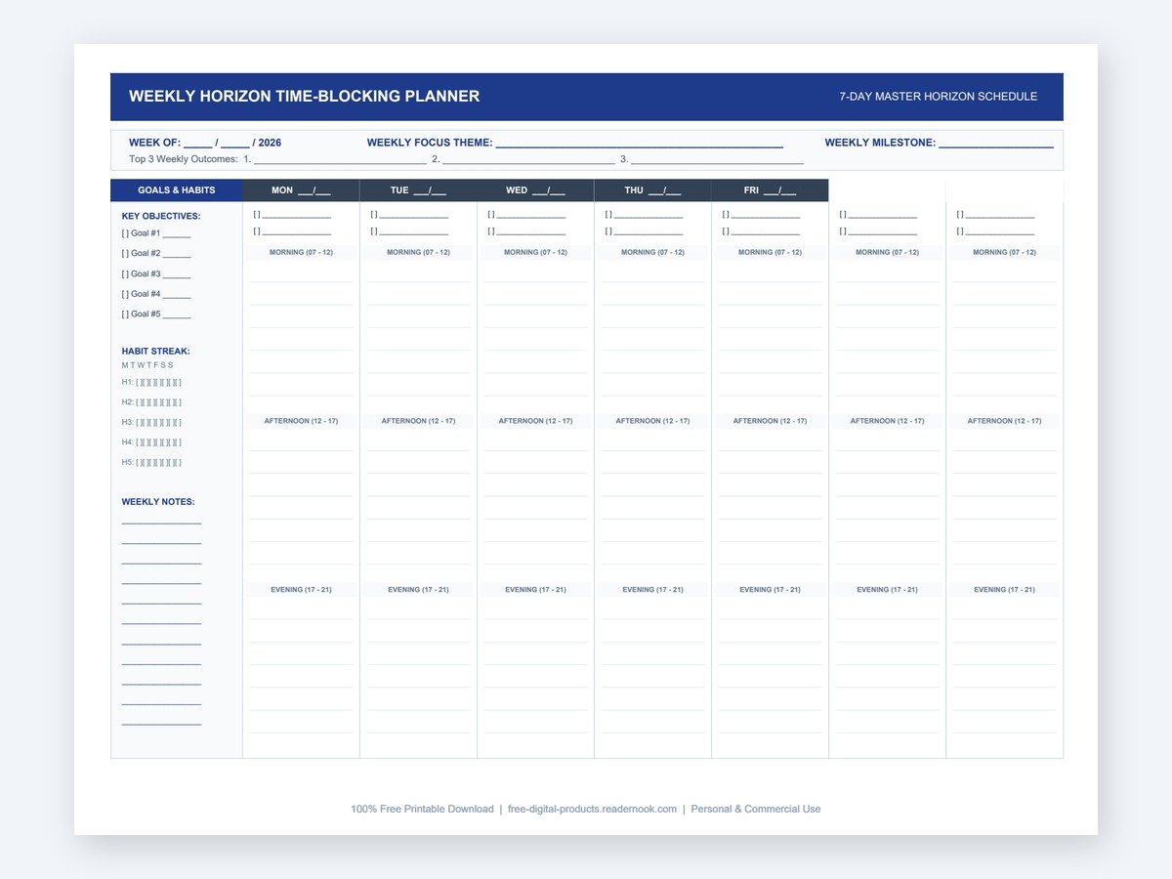
Task: Tick the Goal #2 checkbox
Action: coord(125,253)
